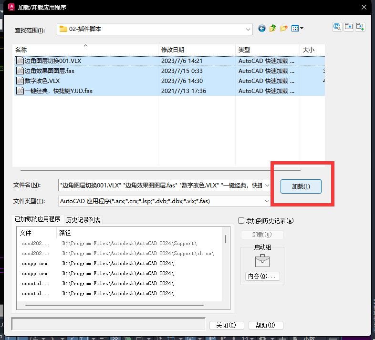Click date 2023/7/15 0:33
The image size is (375, 340).
coord(182,71)
